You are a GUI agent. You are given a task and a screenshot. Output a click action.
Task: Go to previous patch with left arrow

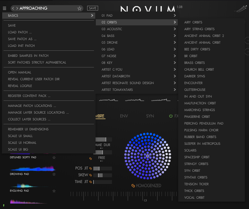tap(13, 8)
